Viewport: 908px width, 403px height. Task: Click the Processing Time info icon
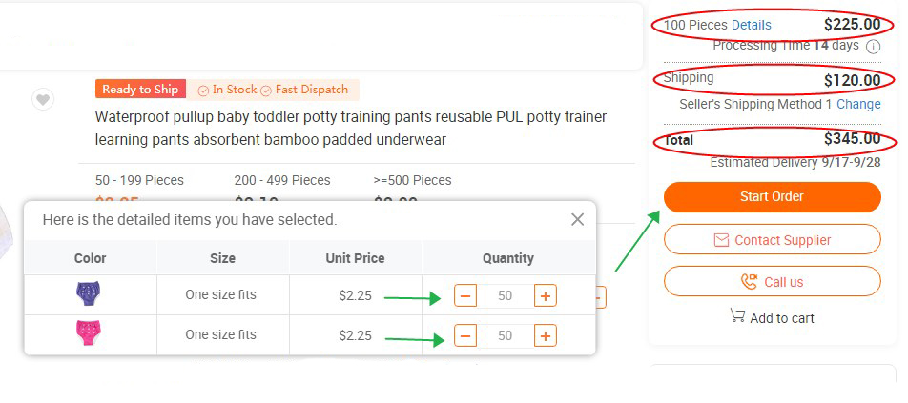point(873,46)
